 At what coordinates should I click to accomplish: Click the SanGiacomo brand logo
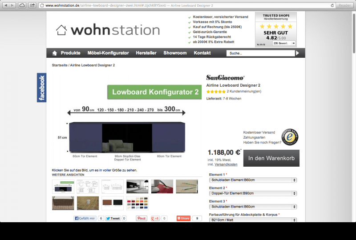pos(225,78)
